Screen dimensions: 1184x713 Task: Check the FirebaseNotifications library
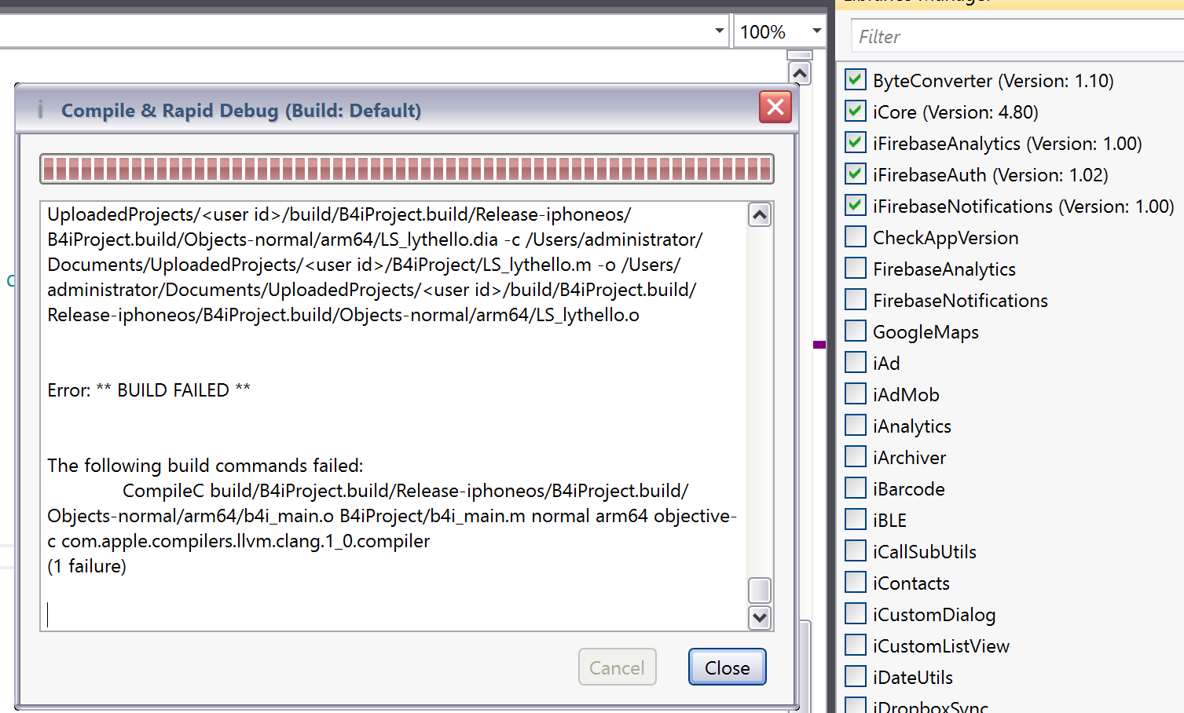pyautogui.click(x=856, y=300)
